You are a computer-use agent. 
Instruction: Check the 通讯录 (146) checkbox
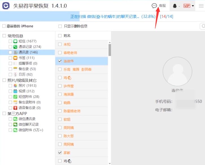10,52
